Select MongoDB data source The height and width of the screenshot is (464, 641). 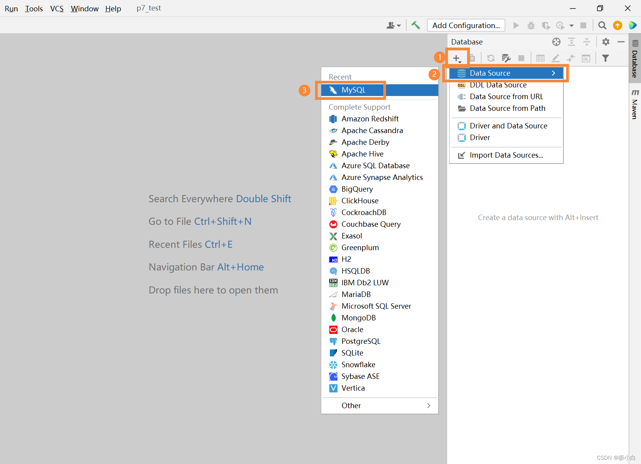point(380,318)
